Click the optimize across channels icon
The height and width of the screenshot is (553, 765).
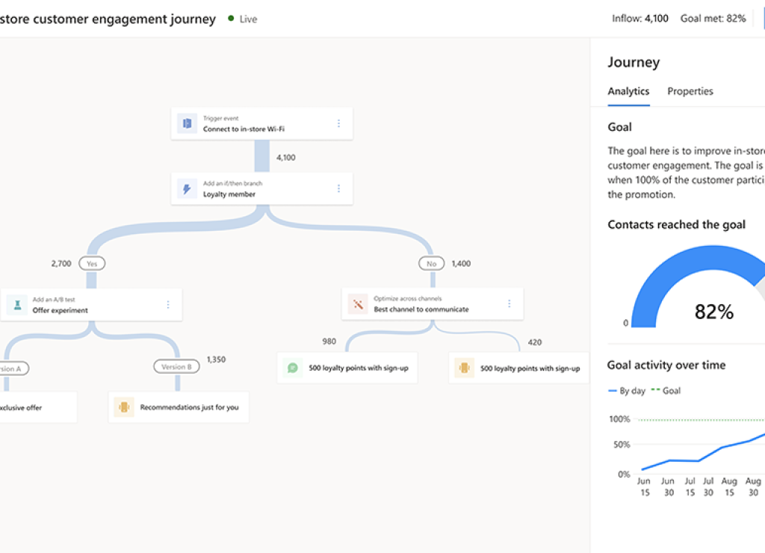358,304
